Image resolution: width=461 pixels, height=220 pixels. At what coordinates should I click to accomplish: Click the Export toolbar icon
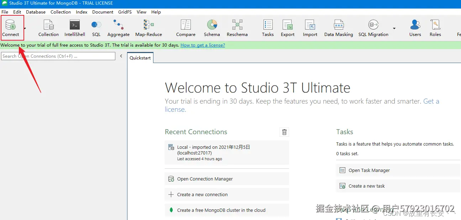pyautogui.click(x=288, y=28)
